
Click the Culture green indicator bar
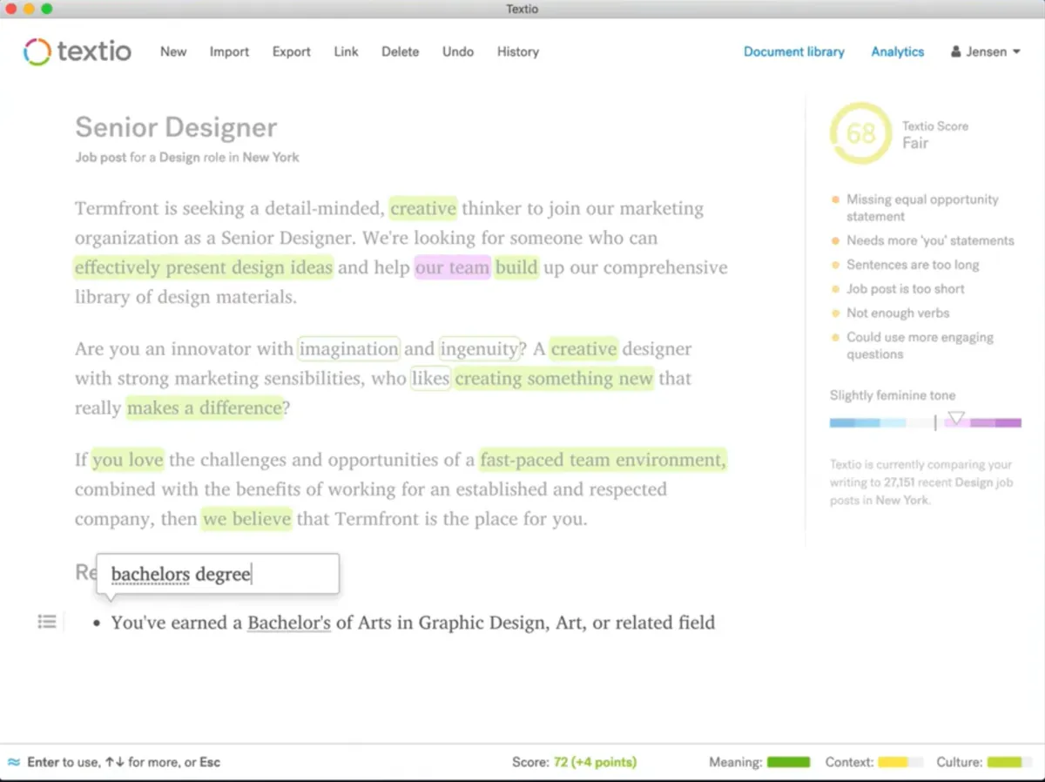tap(1010, 762)
